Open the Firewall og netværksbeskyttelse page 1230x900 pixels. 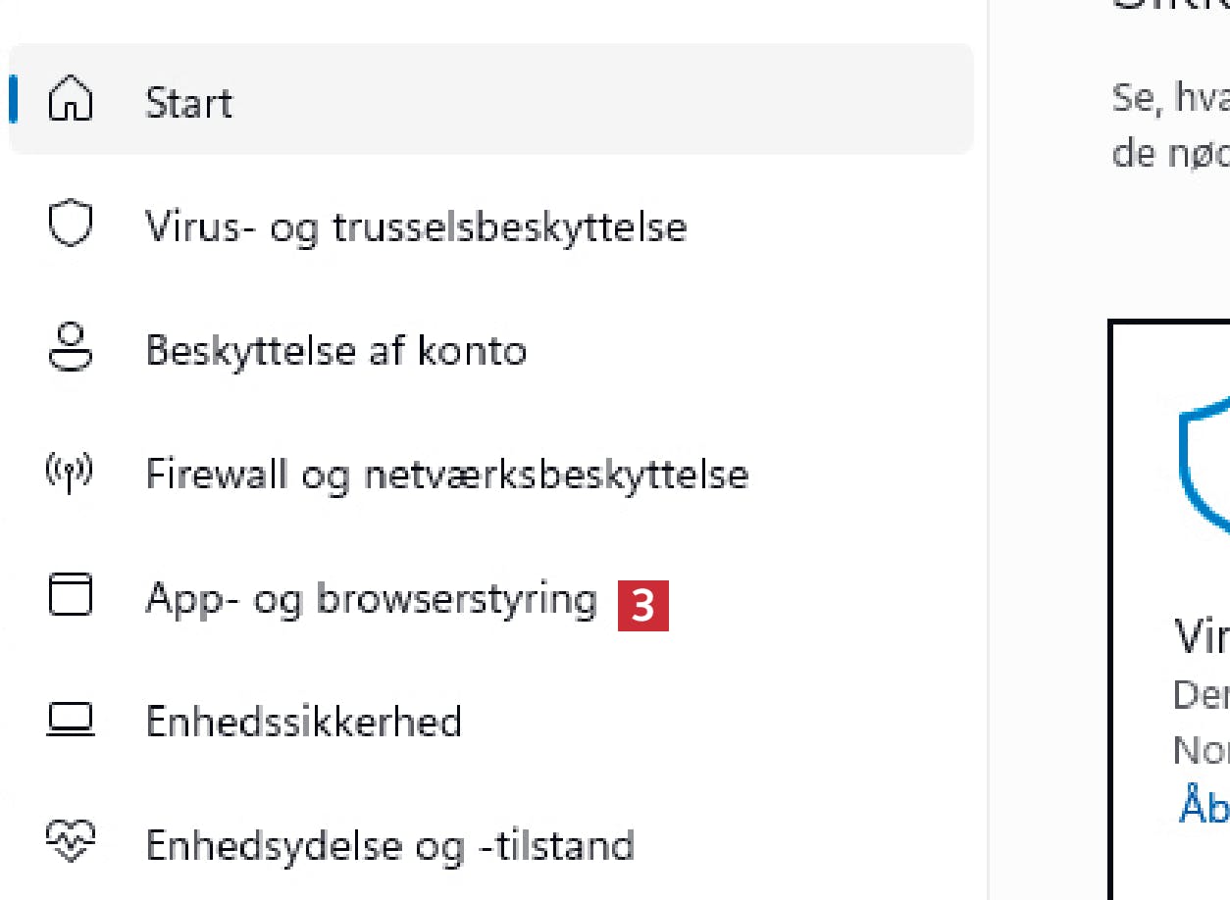pos(446,475)
